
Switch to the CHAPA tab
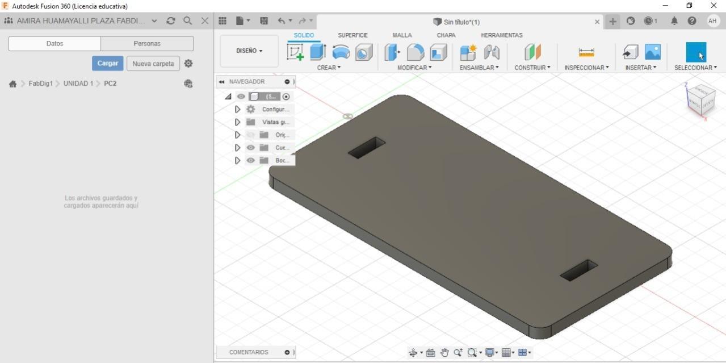coord(446,35)
